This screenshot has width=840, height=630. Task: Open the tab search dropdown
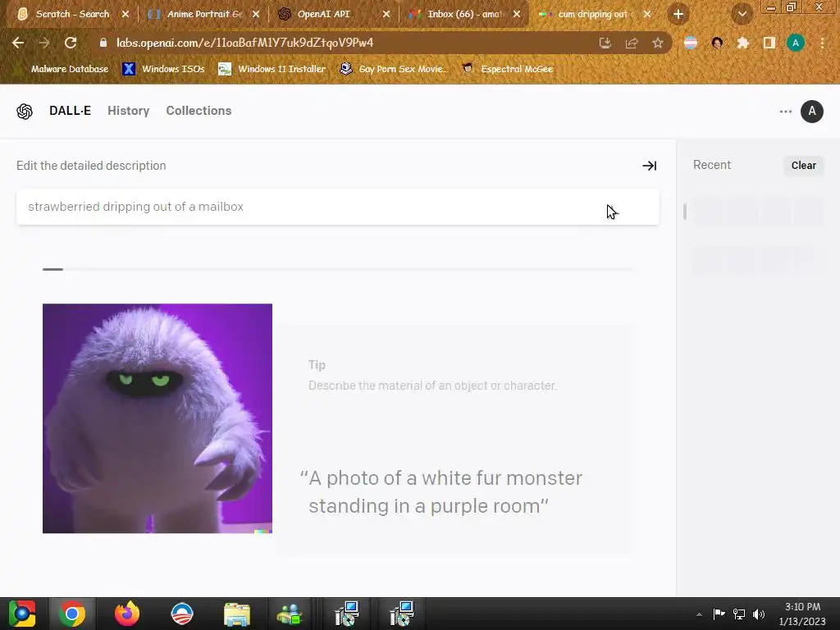click(x=742, y=15)
